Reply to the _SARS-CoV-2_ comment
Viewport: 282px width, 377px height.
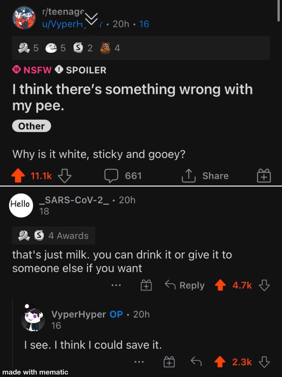185,285
